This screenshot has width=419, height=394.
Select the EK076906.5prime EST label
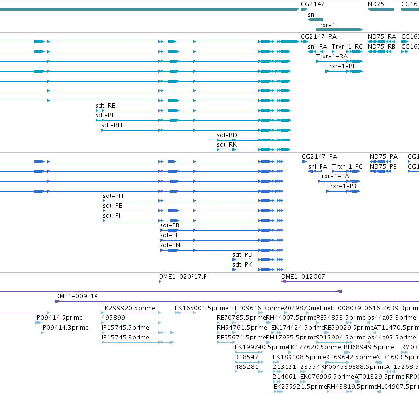327,377
